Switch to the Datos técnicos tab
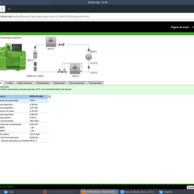The height and width of the screenshot is (194, 194). pos(25,83)
